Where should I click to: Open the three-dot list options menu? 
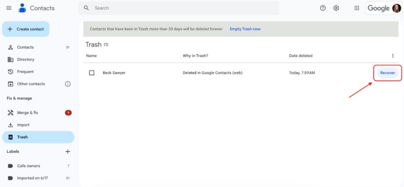coord(393,56)
